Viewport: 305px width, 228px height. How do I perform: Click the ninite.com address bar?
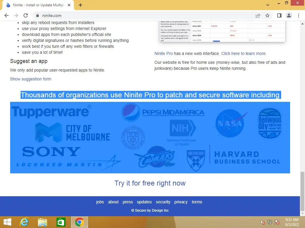(x=144, y=15)
